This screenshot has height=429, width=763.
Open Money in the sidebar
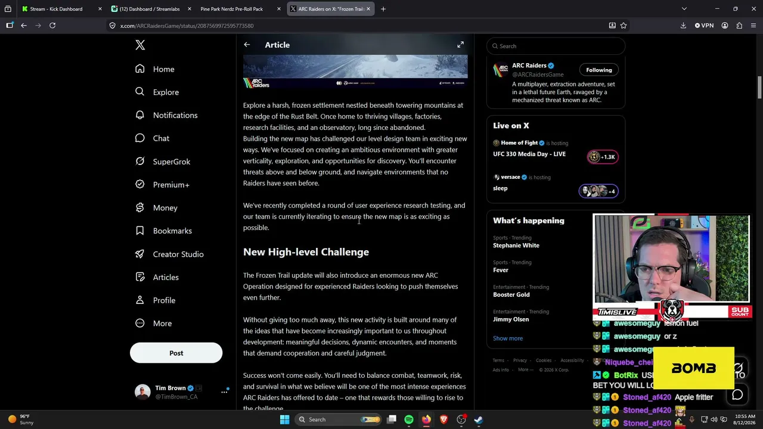tap(156, 208)
